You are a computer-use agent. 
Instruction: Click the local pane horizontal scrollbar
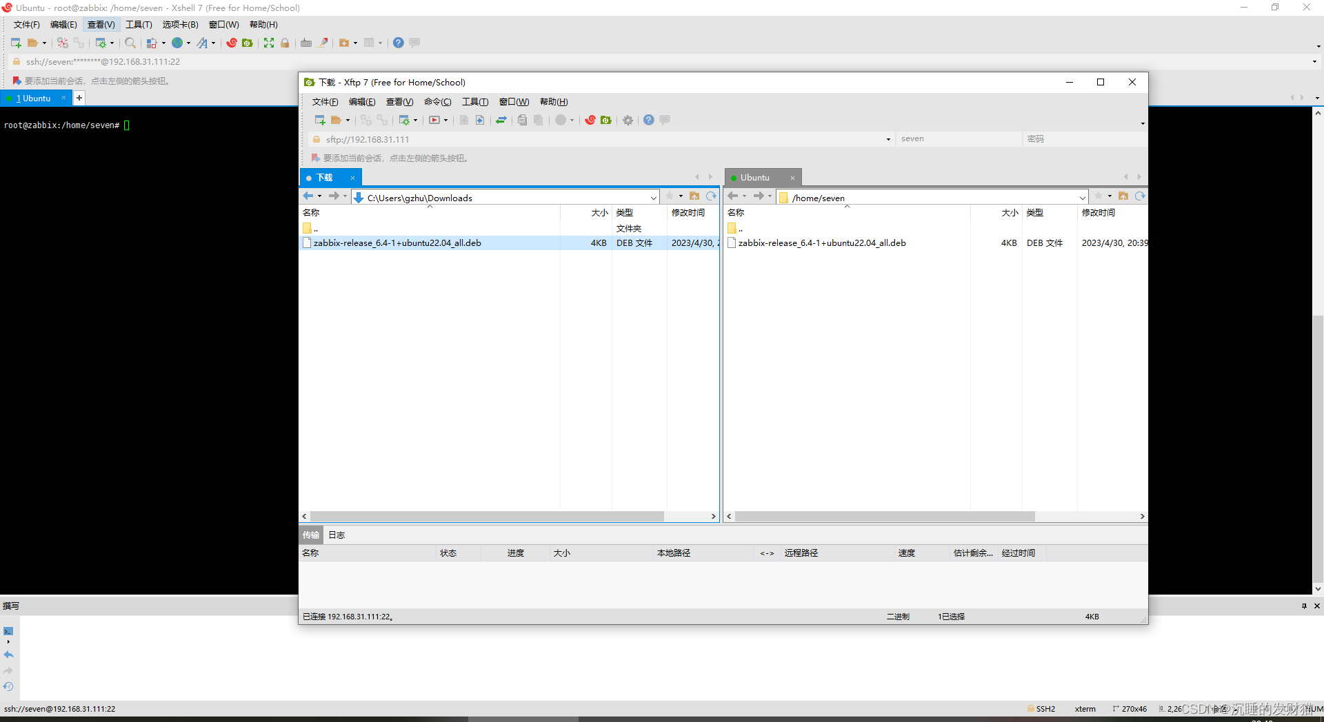(487, 517)
